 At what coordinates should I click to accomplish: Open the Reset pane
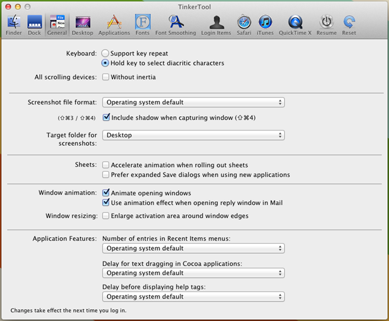[349, 25]
